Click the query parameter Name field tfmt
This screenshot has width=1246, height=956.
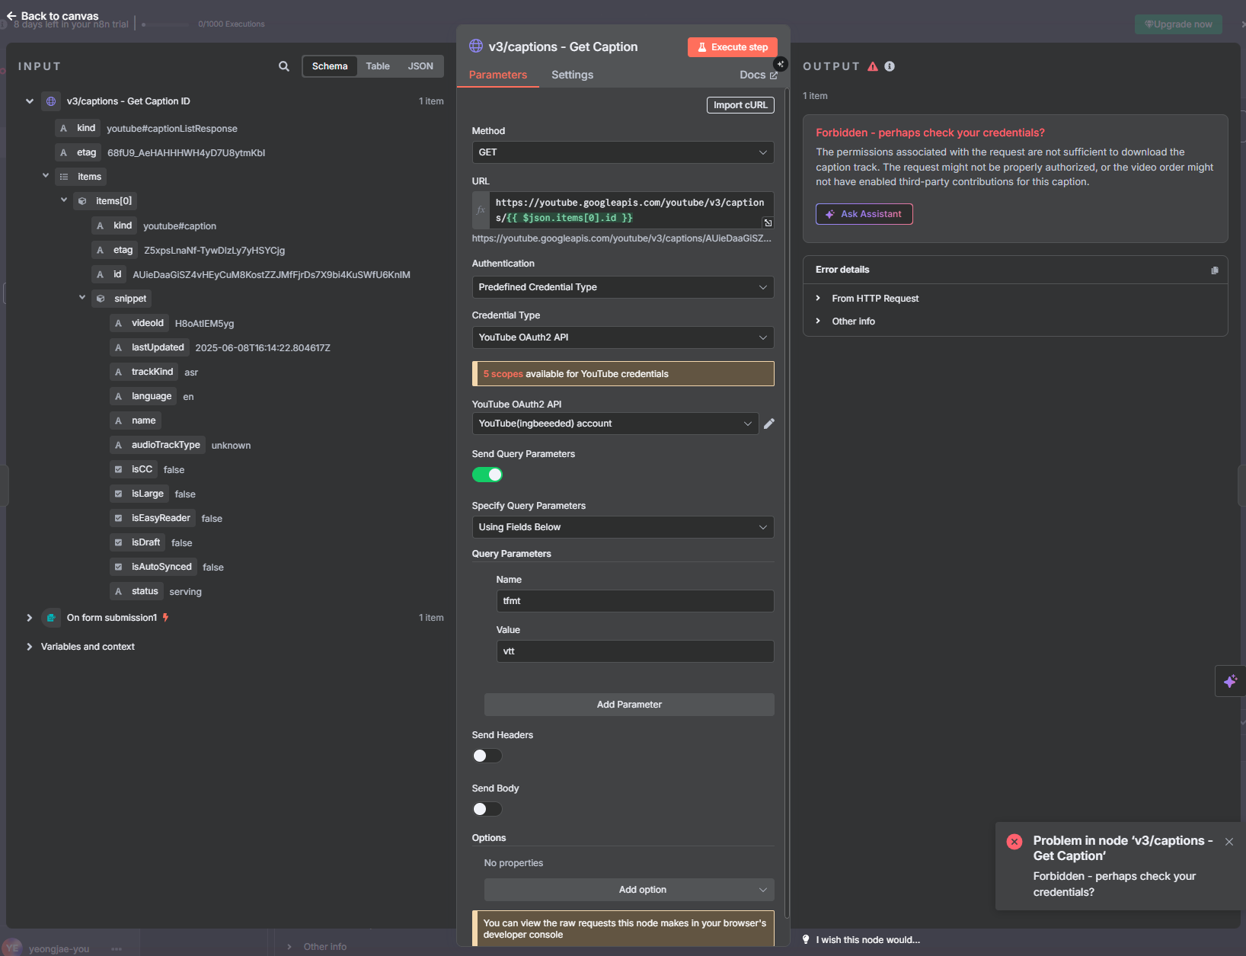point(635,601)
